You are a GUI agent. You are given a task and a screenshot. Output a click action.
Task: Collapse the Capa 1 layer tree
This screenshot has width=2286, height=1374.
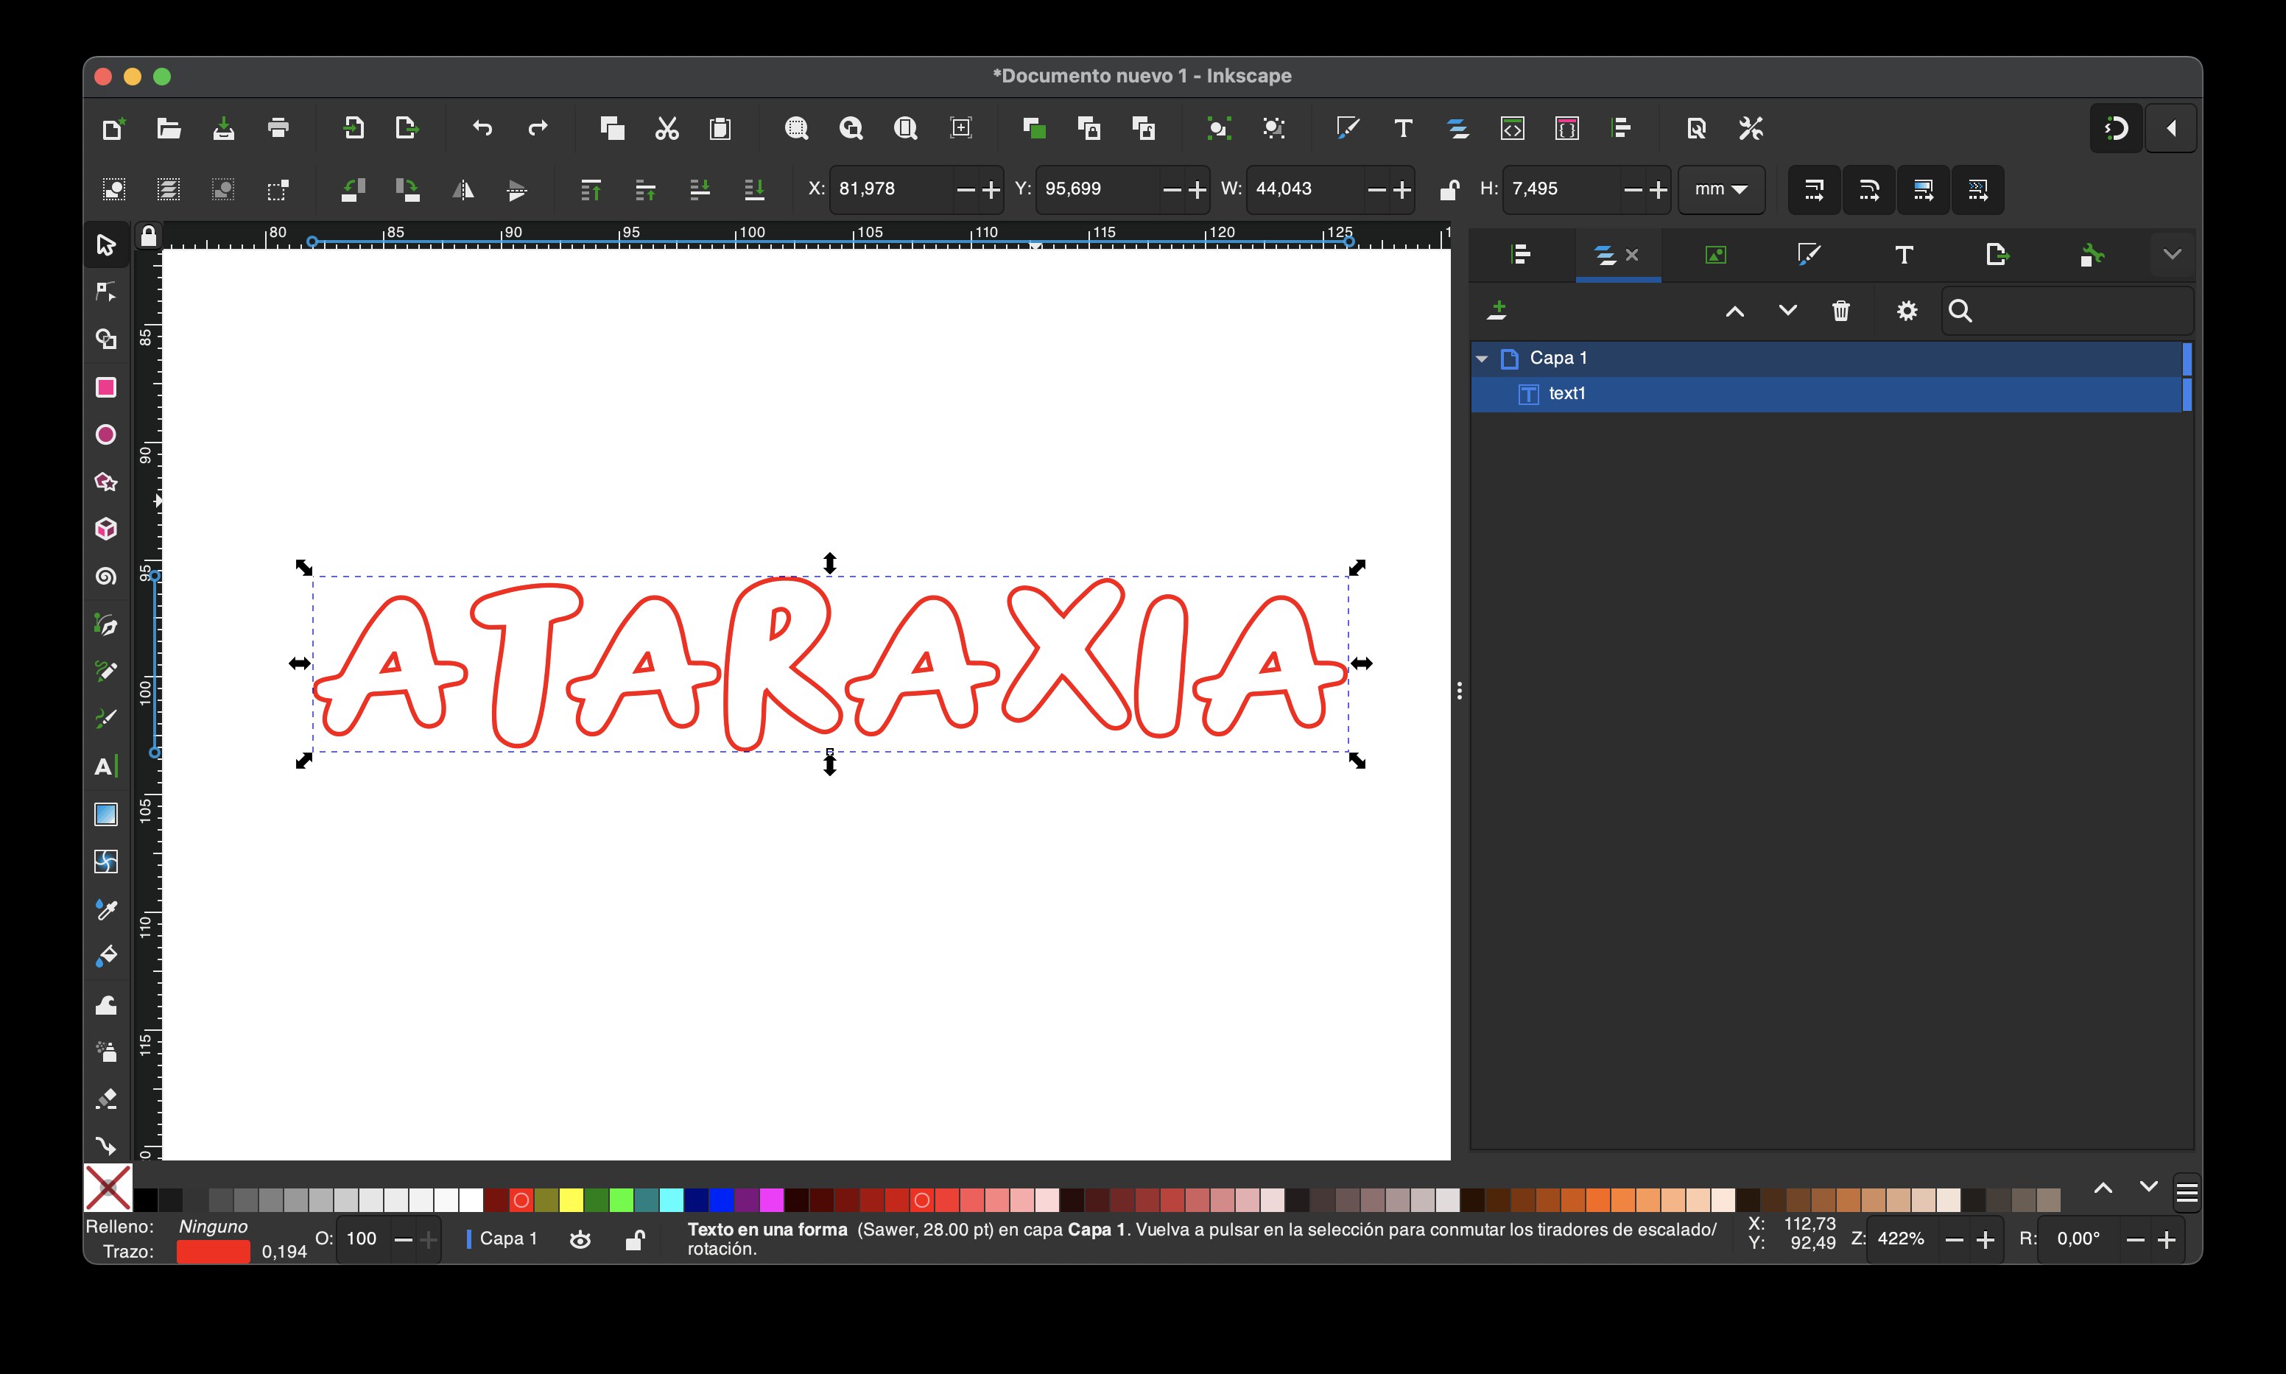pos(1483,359)
